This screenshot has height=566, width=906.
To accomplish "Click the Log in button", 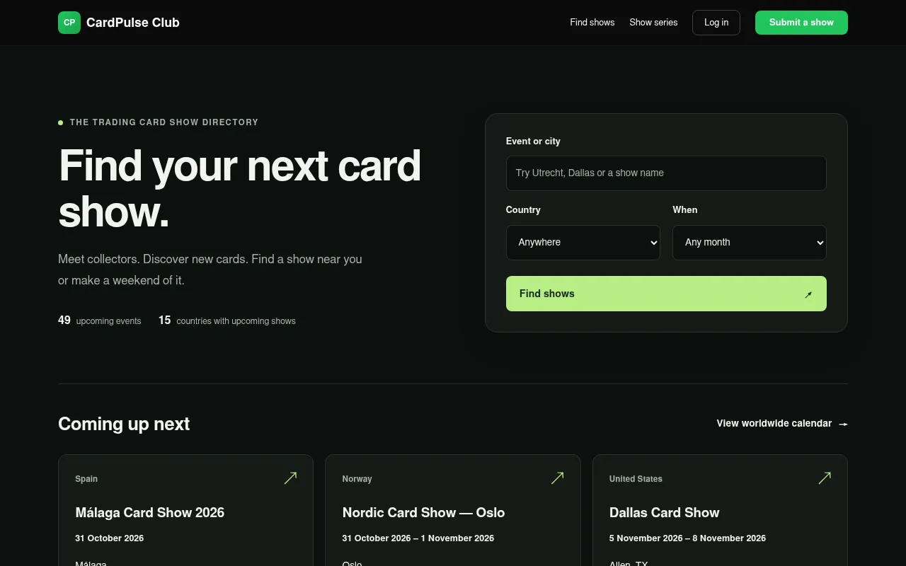I will coord(716,23).
